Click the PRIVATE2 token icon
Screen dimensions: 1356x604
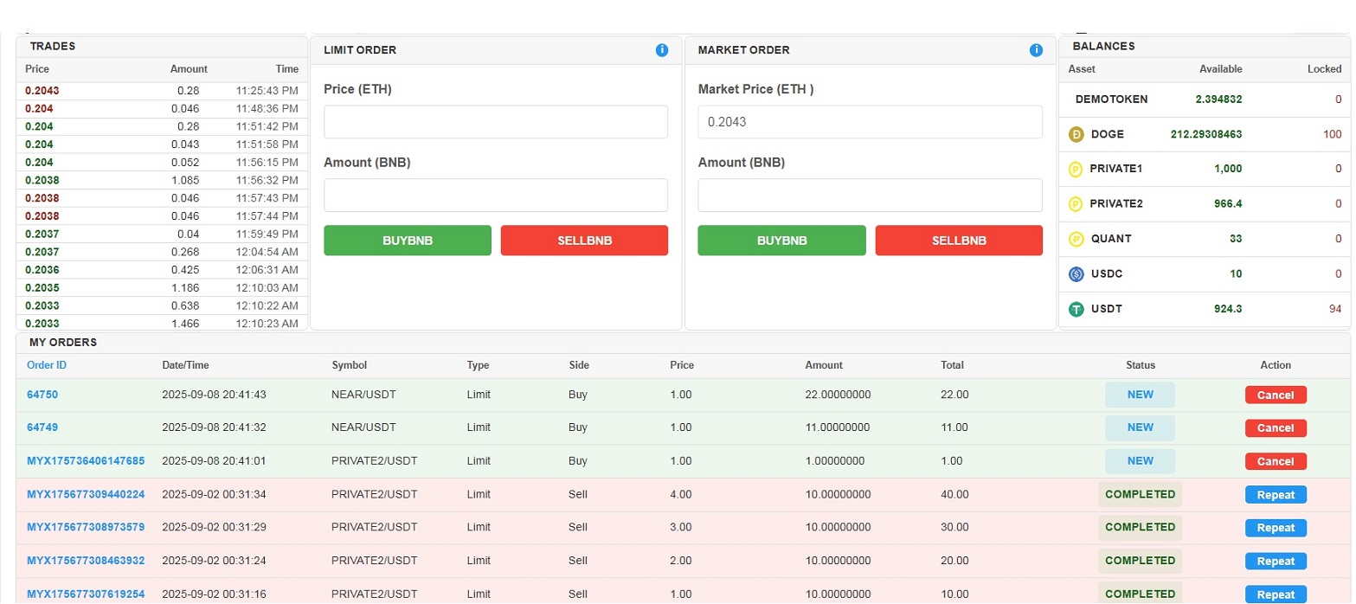(1076, 204)
